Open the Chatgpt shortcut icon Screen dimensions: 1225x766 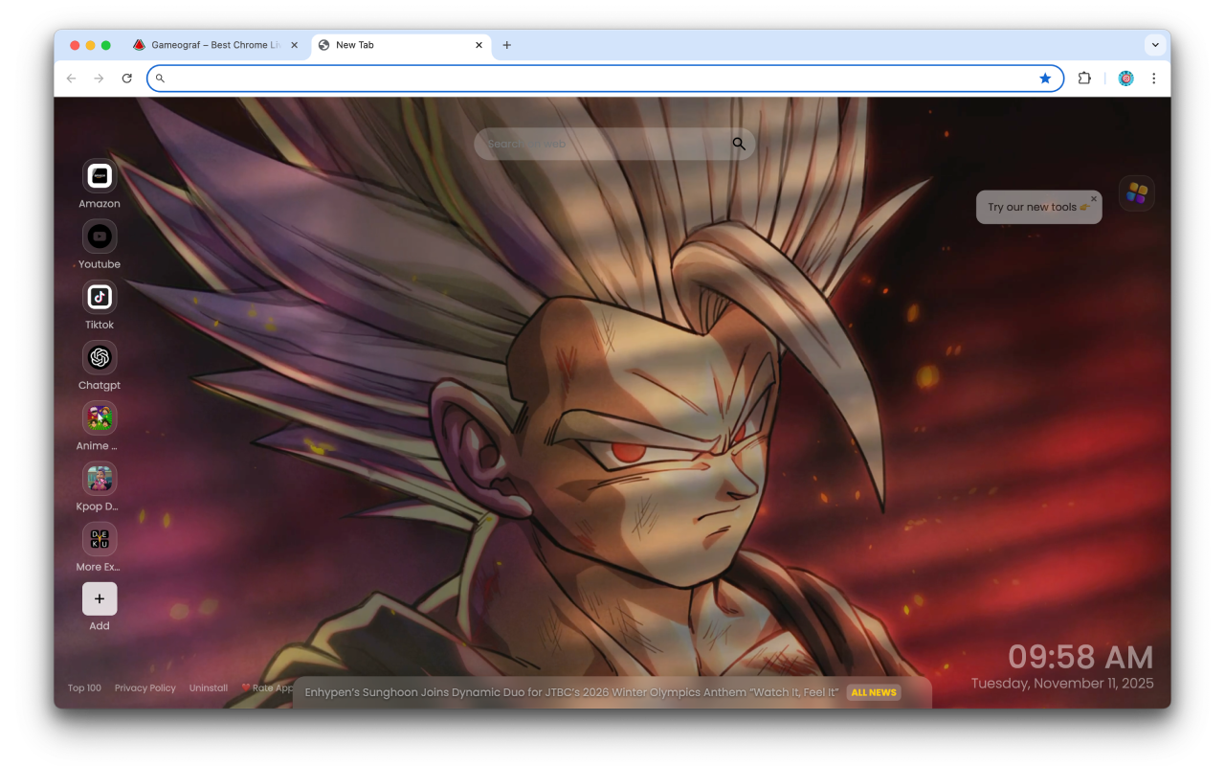click(x=100, y=358)
